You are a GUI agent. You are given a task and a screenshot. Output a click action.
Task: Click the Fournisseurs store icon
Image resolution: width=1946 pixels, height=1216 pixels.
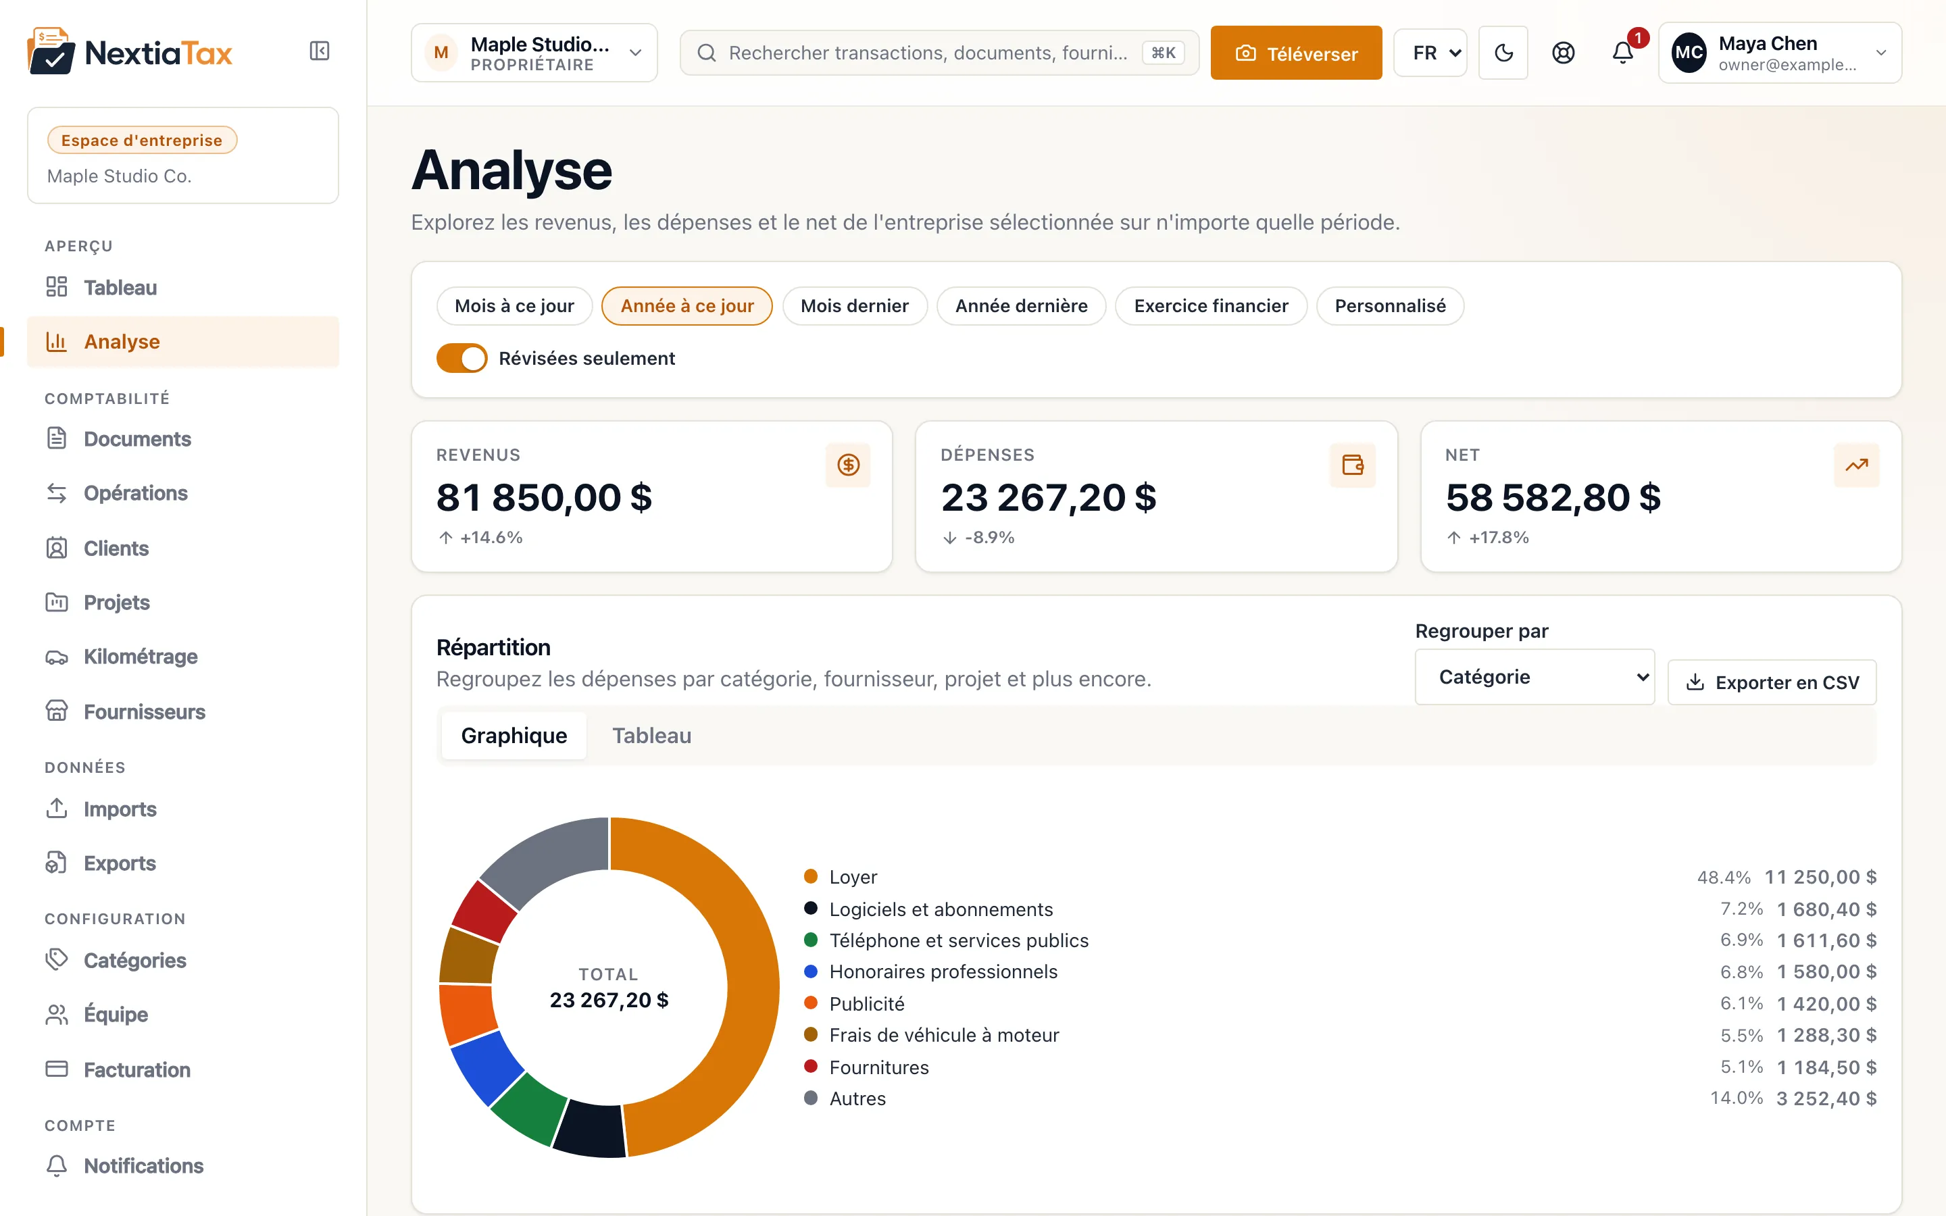56,711
